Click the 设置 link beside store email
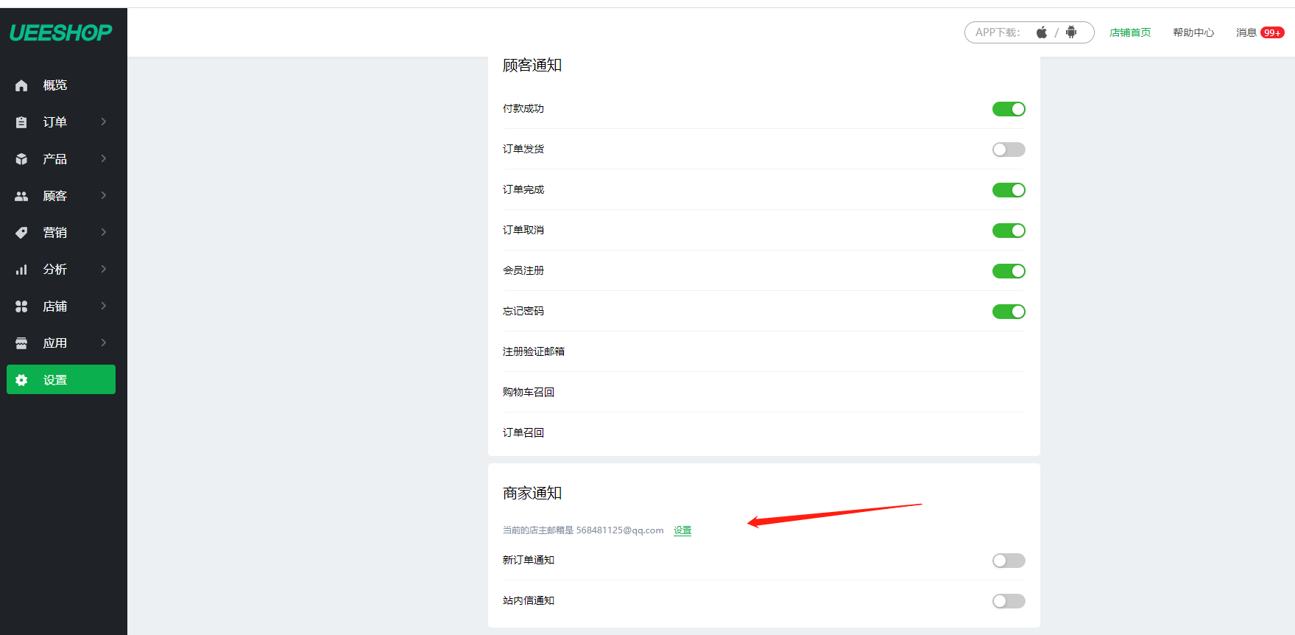Image resolution: width=1295 pixels, height=635 pixels. click(682, 530)
